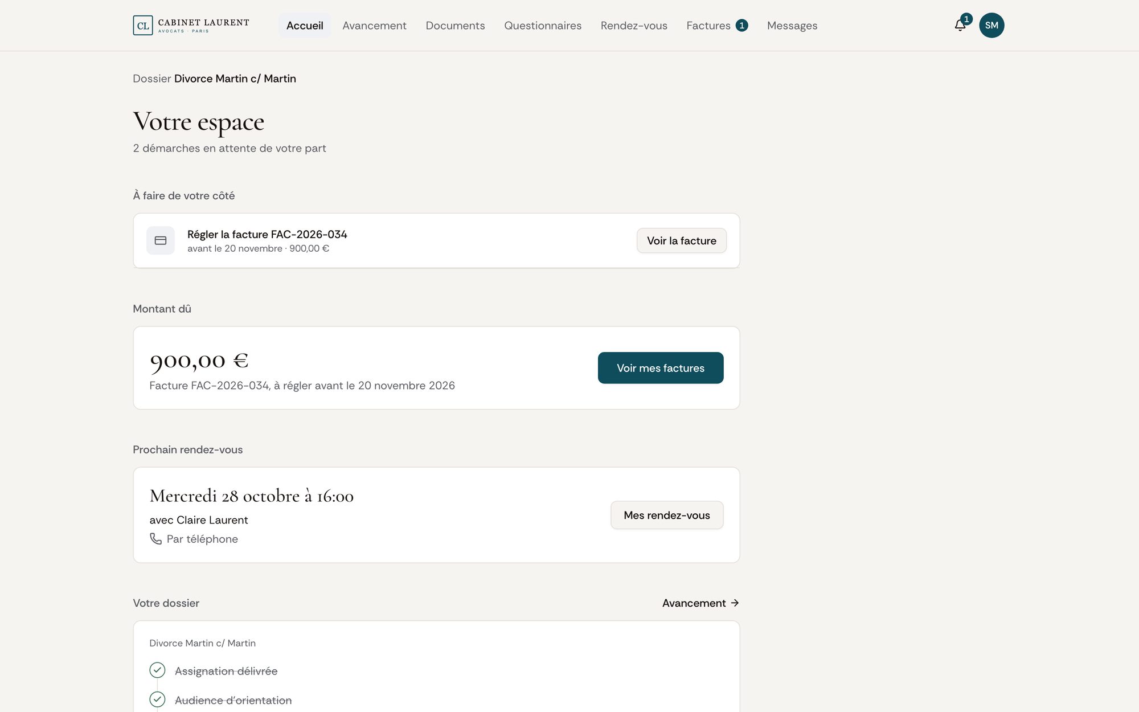Click the invoice due date line with 2026
Image resolution: width=1139 pixels, height=712 pixels.
click(302, 386)
